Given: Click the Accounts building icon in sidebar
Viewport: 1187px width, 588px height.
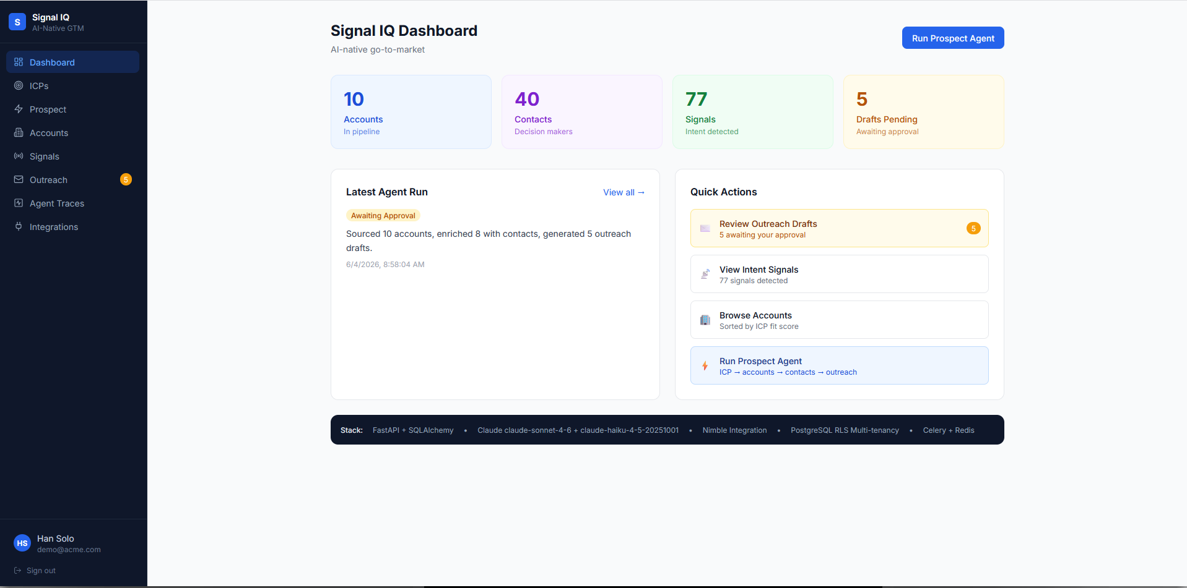Looking at the screenshot, I should (19, 132).
